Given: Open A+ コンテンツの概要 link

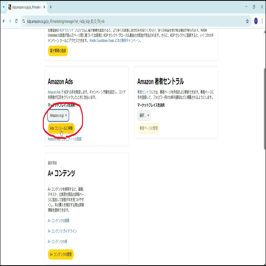Looking at the screenshot, I should pyautogui.click(x=59, y=220).
